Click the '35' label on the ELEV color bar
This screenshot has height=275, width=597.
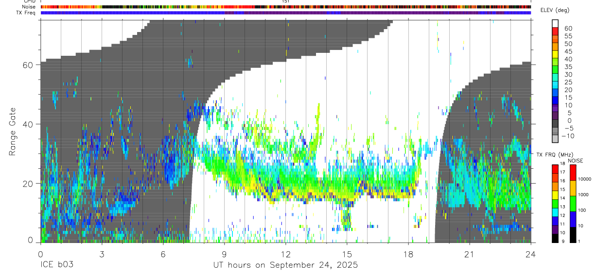tap(568, 66)
